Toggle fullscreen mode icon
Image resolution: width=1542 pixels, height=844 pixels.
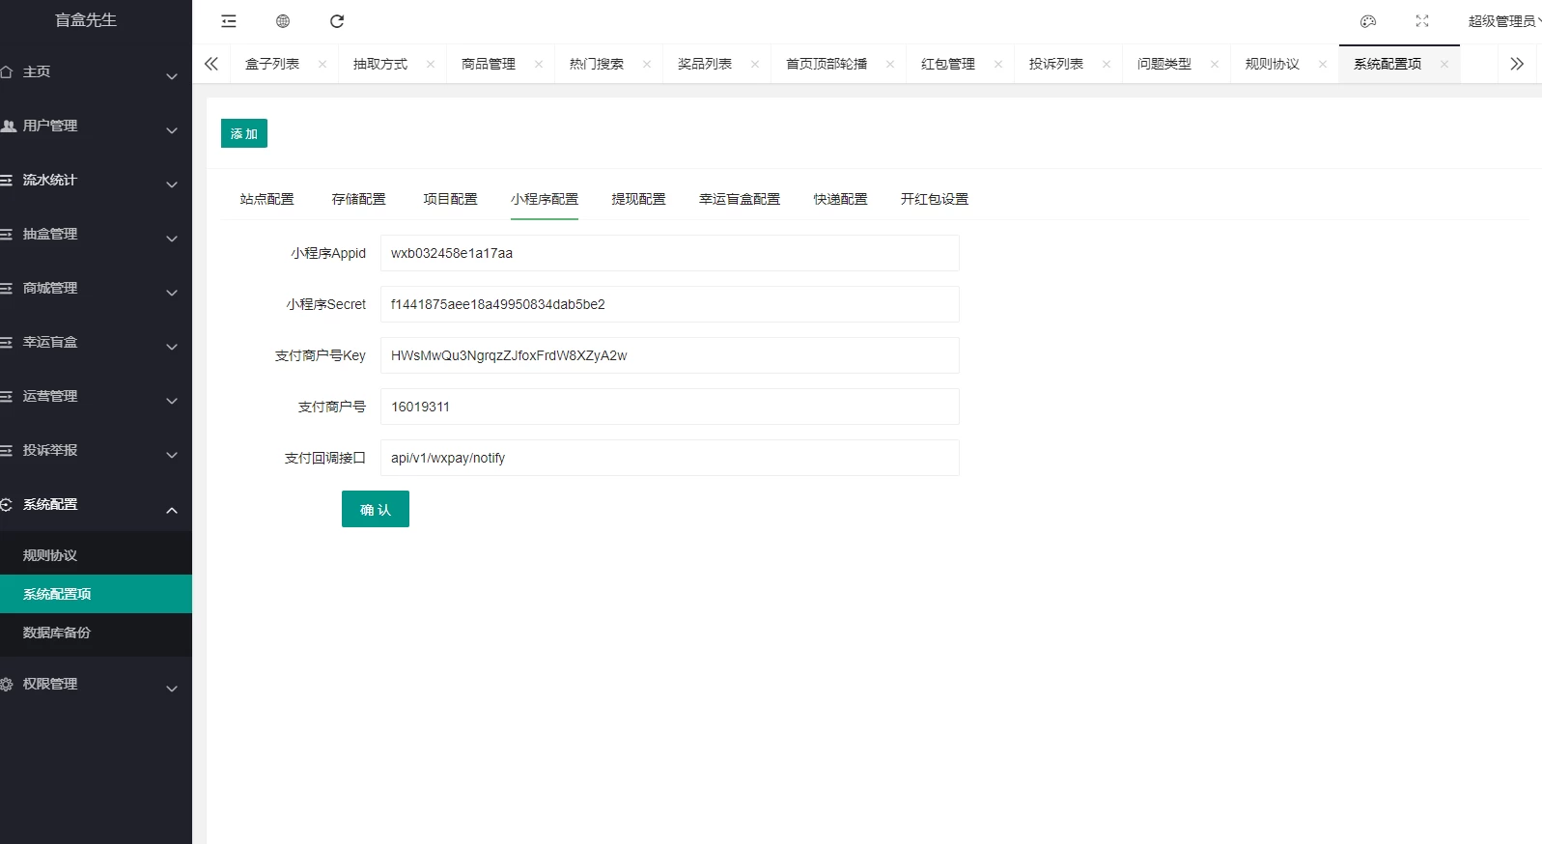click(x=1422, y=21)
